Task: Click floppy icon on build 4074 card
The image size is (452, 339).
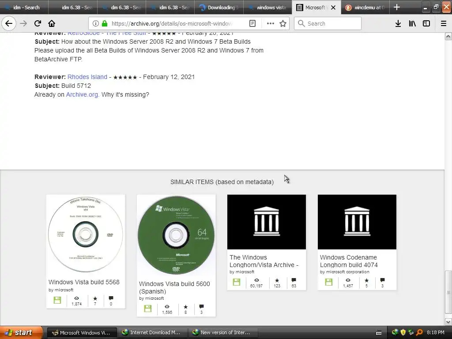Action: coord(328,282)
